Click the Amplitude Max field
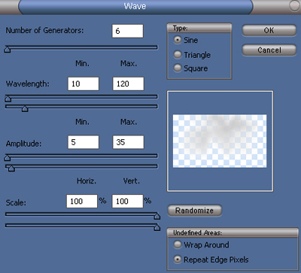301x273 pixels. pyautogui.click(x=128, y=142)
